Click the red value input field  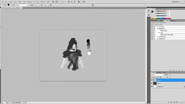coord(168,11)
